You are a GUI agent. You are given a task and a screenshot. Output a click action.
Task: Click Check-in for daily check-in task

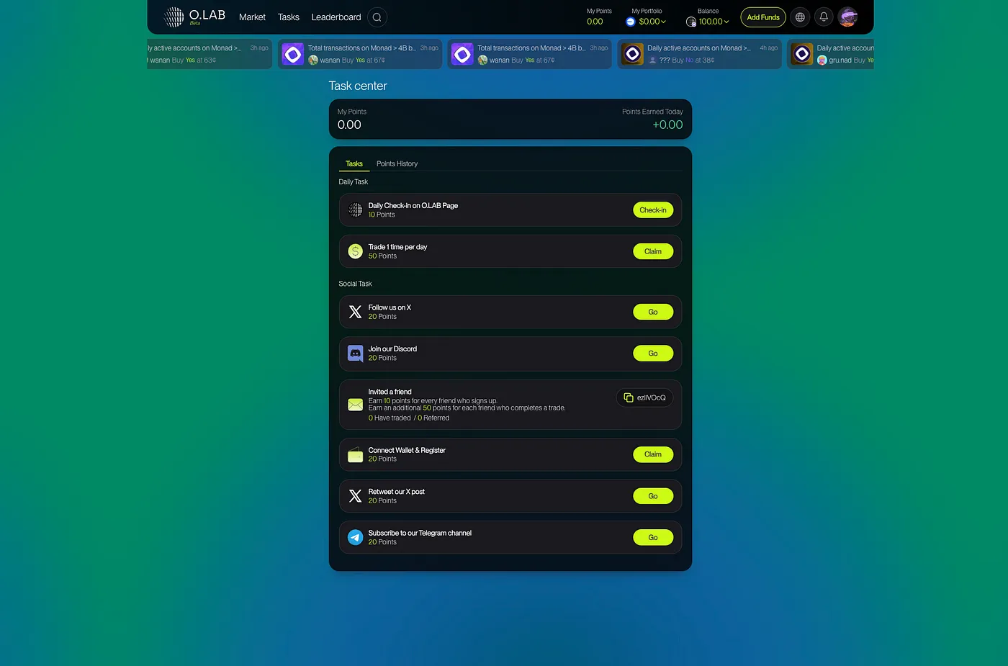coord(652,210)
